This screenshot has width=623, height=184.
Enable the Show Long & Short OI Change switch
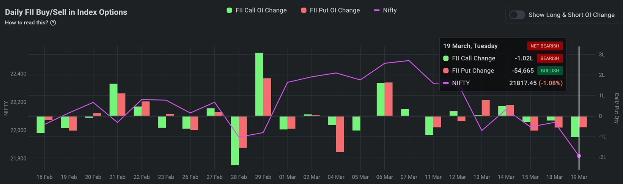tap(517, 15)
